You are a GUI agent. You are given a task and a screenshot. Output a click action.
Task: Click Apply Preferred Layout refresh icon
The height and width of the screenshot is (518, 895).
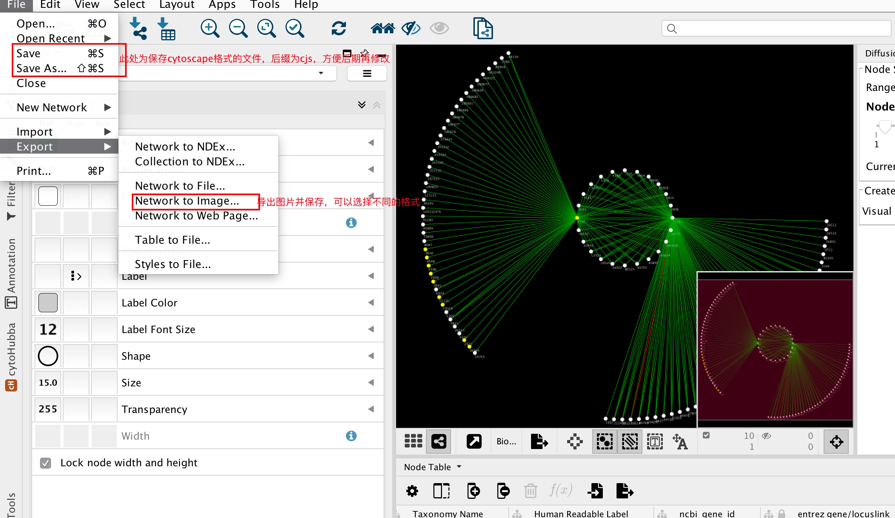[x=338, y=29]
